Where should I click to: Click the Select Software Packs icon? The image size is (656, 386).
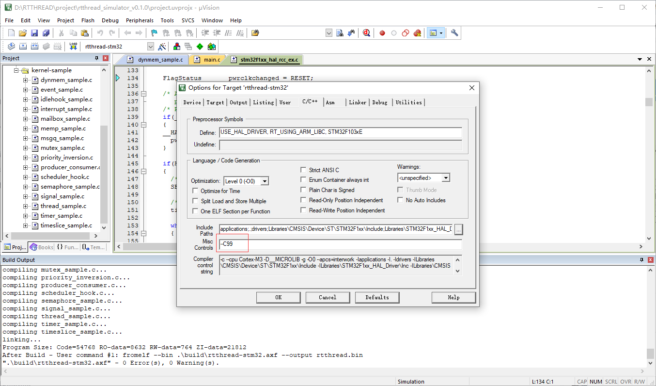(212, 47)
